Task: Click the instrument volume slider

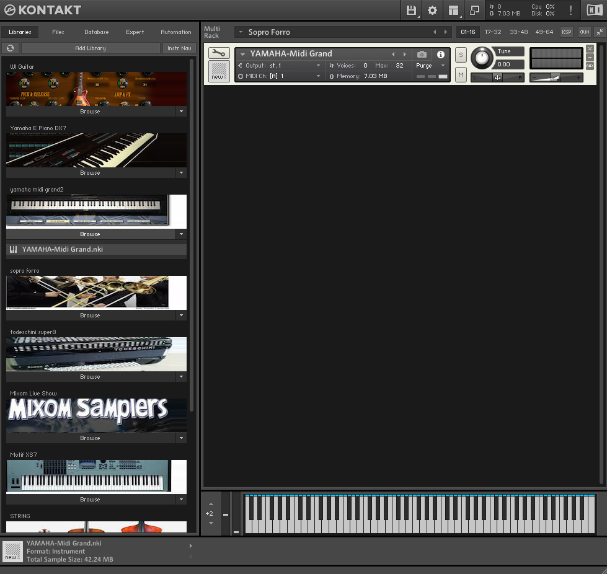Action: click(x=556, y=77)
